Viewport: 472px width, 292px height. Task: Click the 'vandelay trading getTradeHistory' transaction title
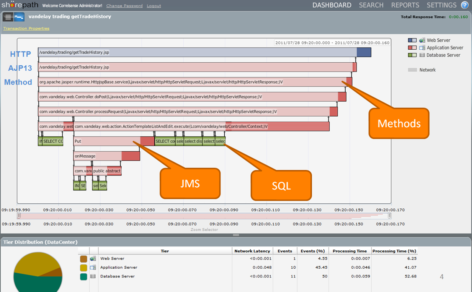tap(70, 17)
